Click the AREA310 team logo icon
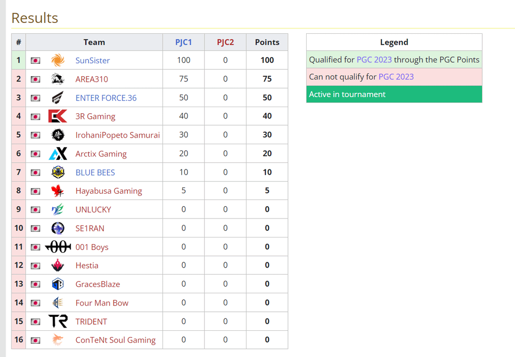The image size is (515, 357). (x=58, y=79)
